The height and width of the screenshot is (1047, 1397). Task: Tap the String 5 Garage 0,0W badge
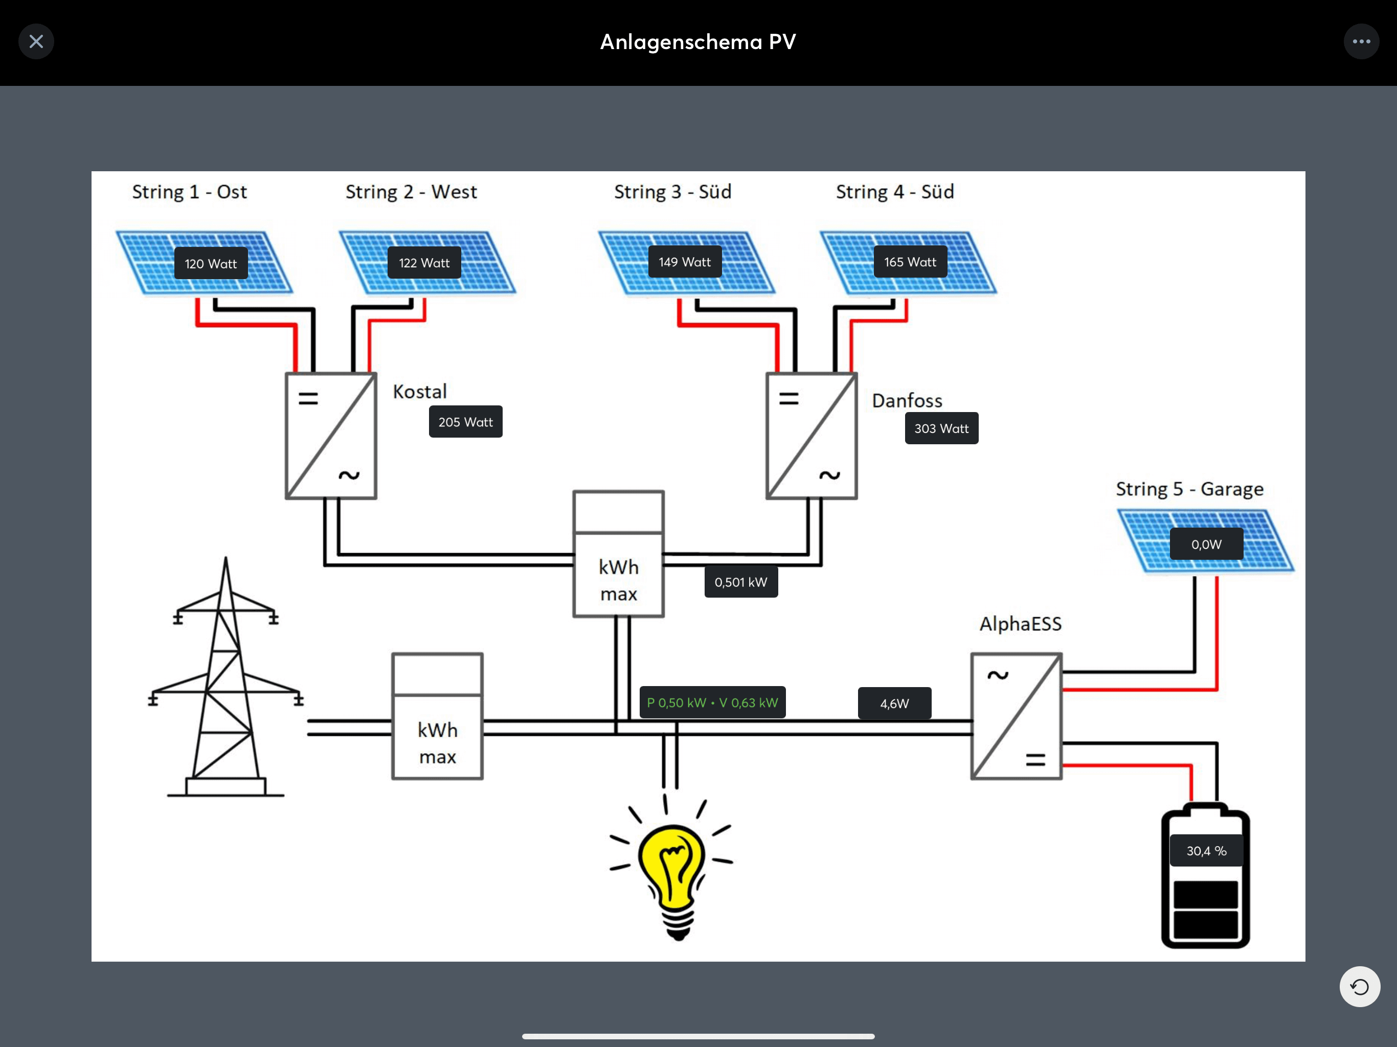coord(1206,544)
